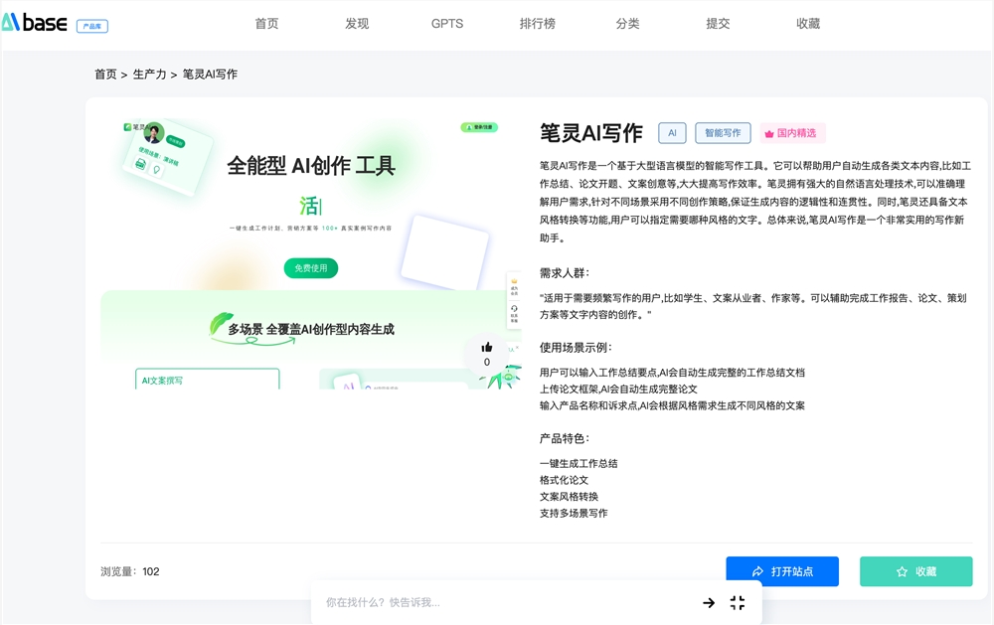
Task: Favorite this tool using the 收藏 button
Action: point(915,571)
